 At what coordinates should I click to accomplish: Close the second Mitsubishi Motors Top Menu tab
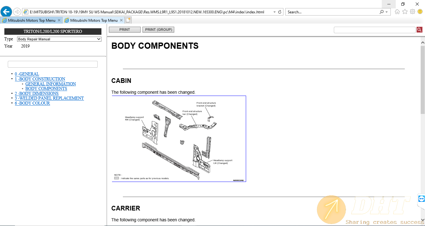click(121, 20)
